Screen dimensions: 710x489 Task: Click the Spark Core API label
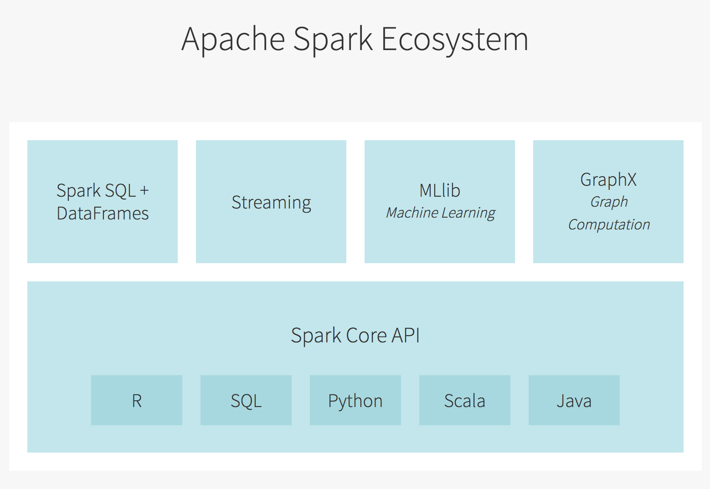(355, 336)
